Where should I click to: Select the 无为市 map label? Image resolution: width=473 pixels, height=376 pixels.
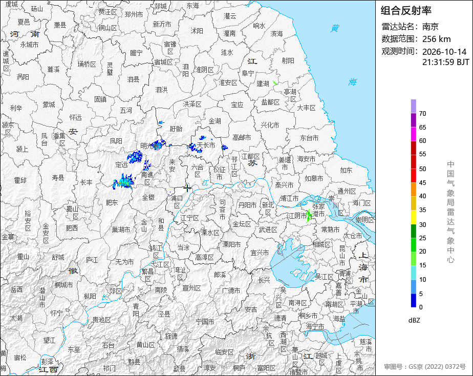point(124,262)
